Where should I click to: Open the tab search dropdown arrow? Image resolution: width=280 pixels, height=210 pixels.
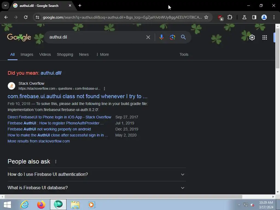[x=5, y=5]
